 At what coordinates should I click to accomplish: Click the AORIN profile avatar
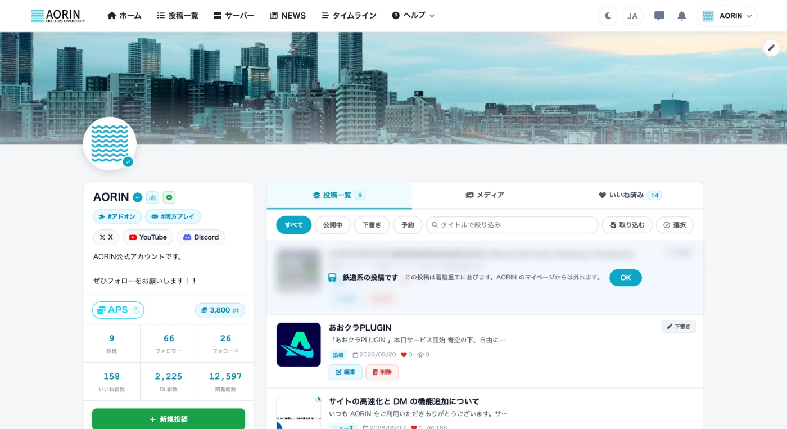click(x=110, y=143)
